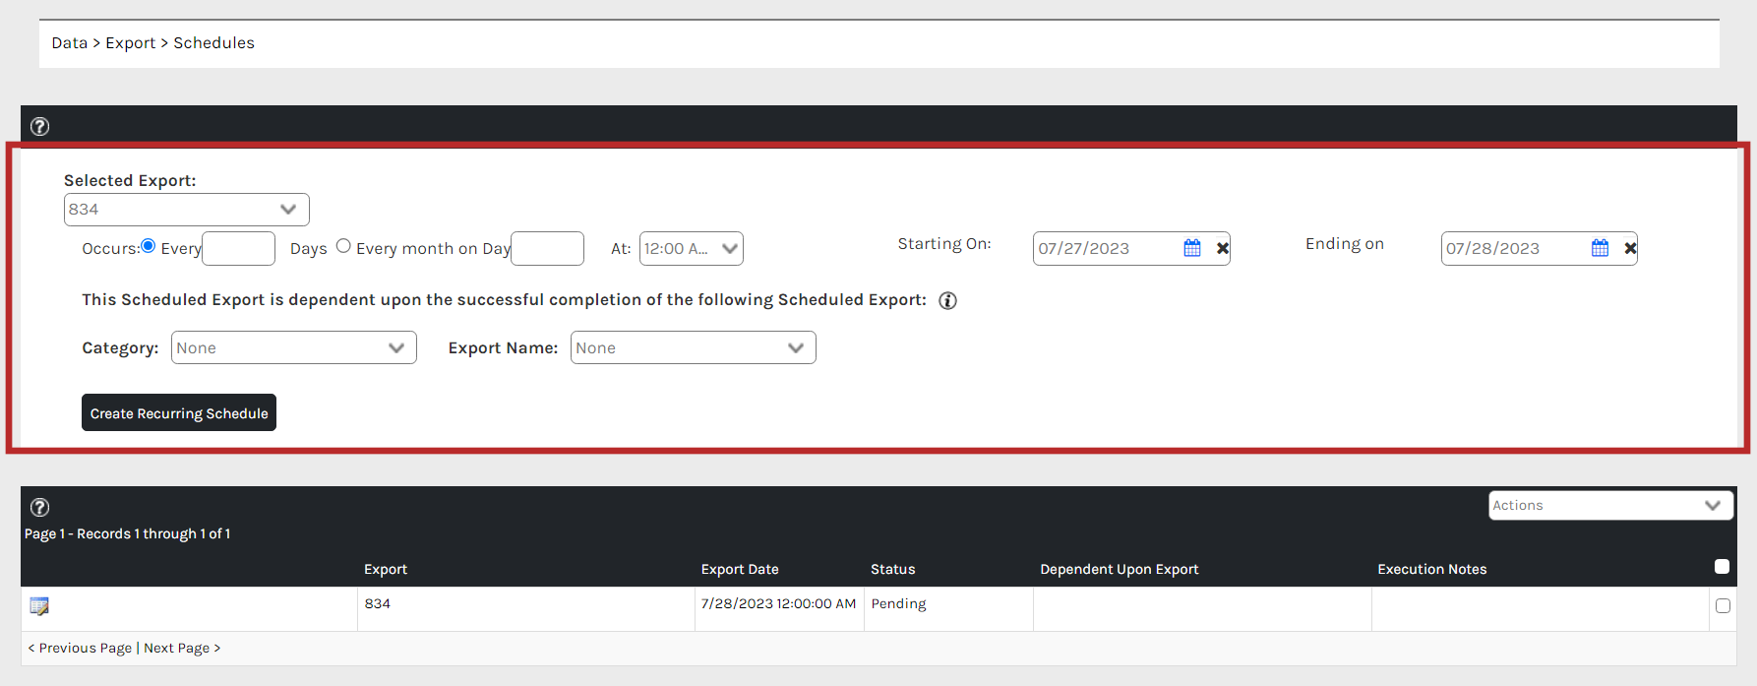1757x686 pixels.
Task: Click Export Date column header
Action: (740, 569)
